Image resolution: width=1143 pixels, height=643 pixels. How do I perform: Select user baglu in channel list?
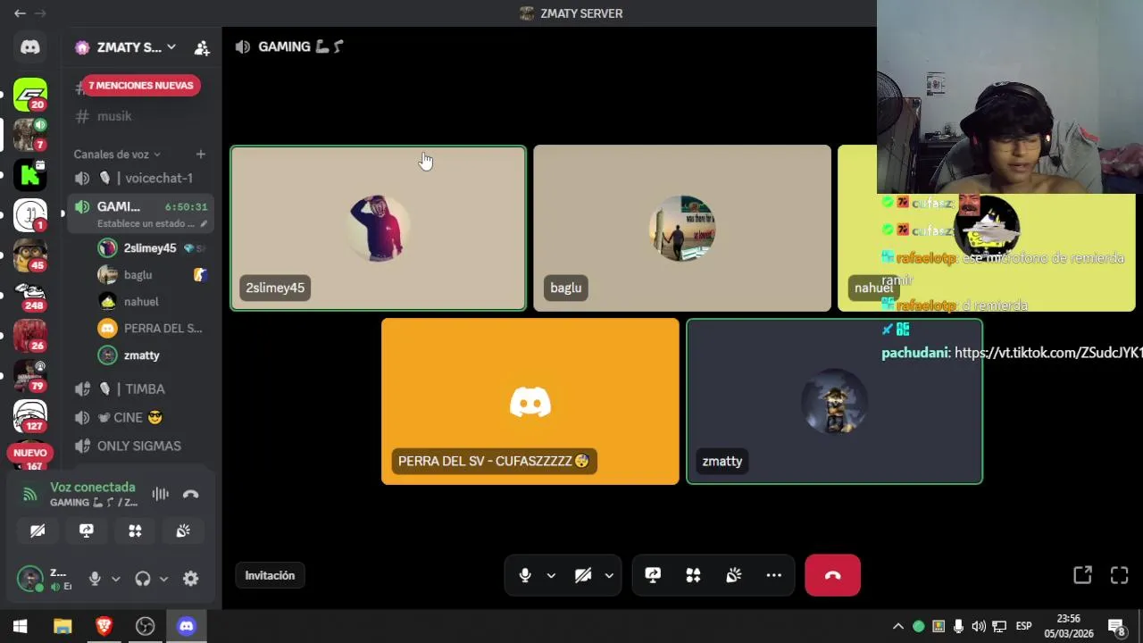click(x=152, y=274)
